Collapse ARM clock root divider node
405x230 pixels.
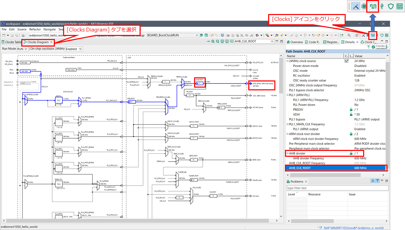[287, 134]
